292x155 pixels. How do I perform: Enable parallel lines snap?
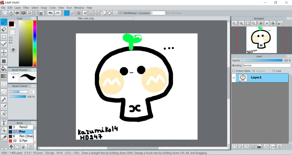pos(73,13)
